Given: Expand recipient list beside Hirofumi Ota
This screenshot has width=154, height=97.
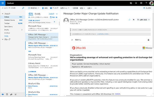Looking at the screenshot, I should pyautogui.click(x=79, y=24).
